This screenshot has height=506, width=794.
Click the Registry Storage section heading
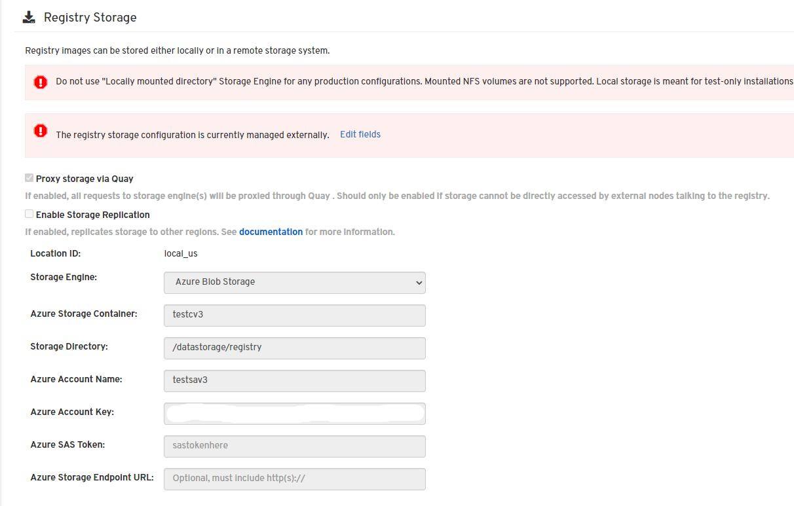pyautogui.click(x=90, y=17)
